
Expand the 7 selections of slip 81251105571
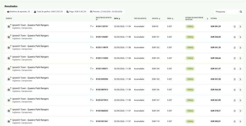(92, 69)
